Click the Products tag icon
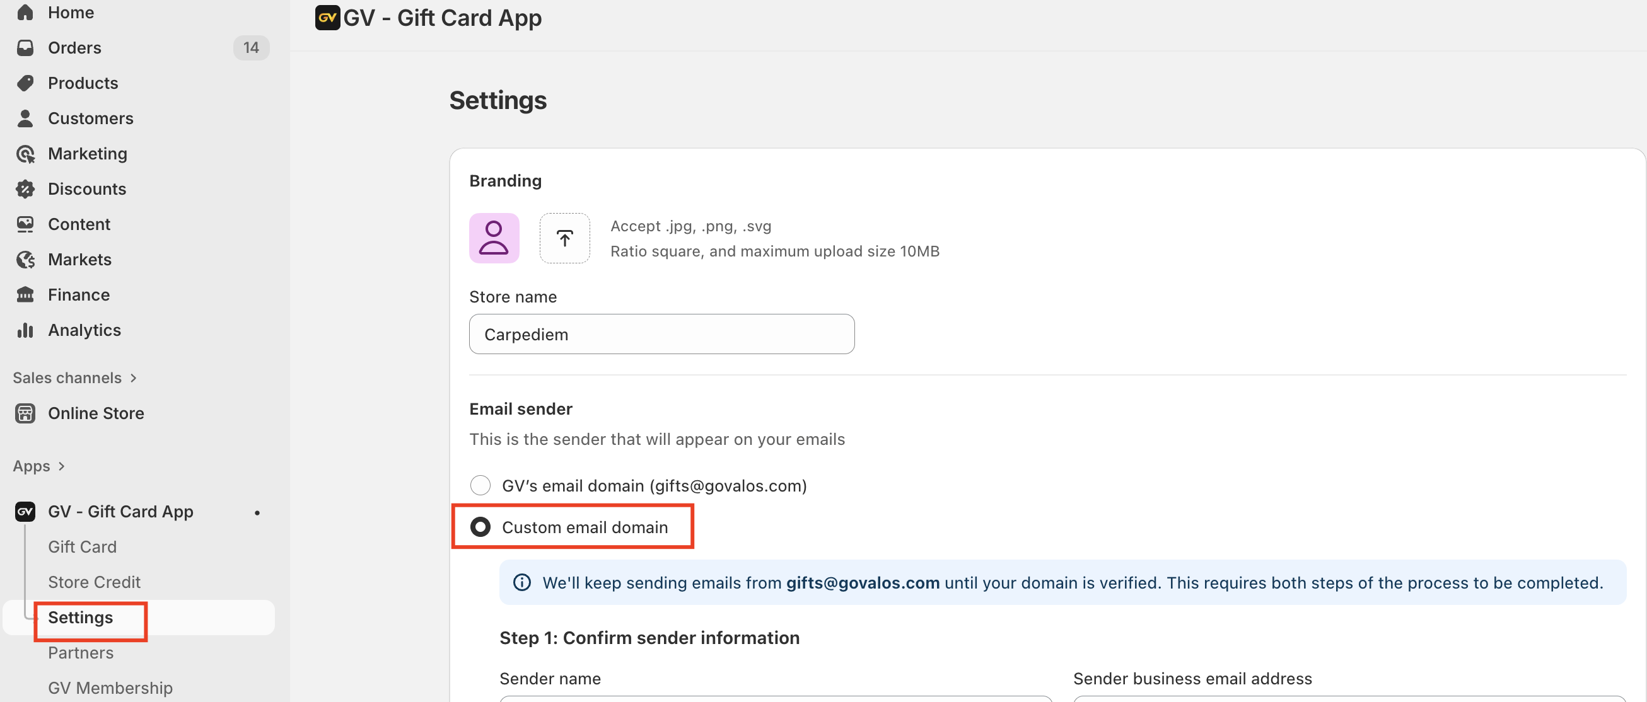The image size is (1647, 702). (x=25, y=83)
